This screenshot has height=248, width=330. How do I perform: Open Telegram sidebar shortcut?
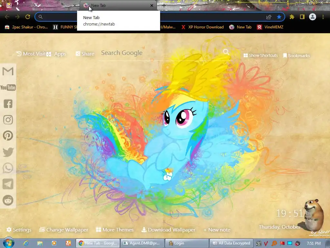click(8, 184)
